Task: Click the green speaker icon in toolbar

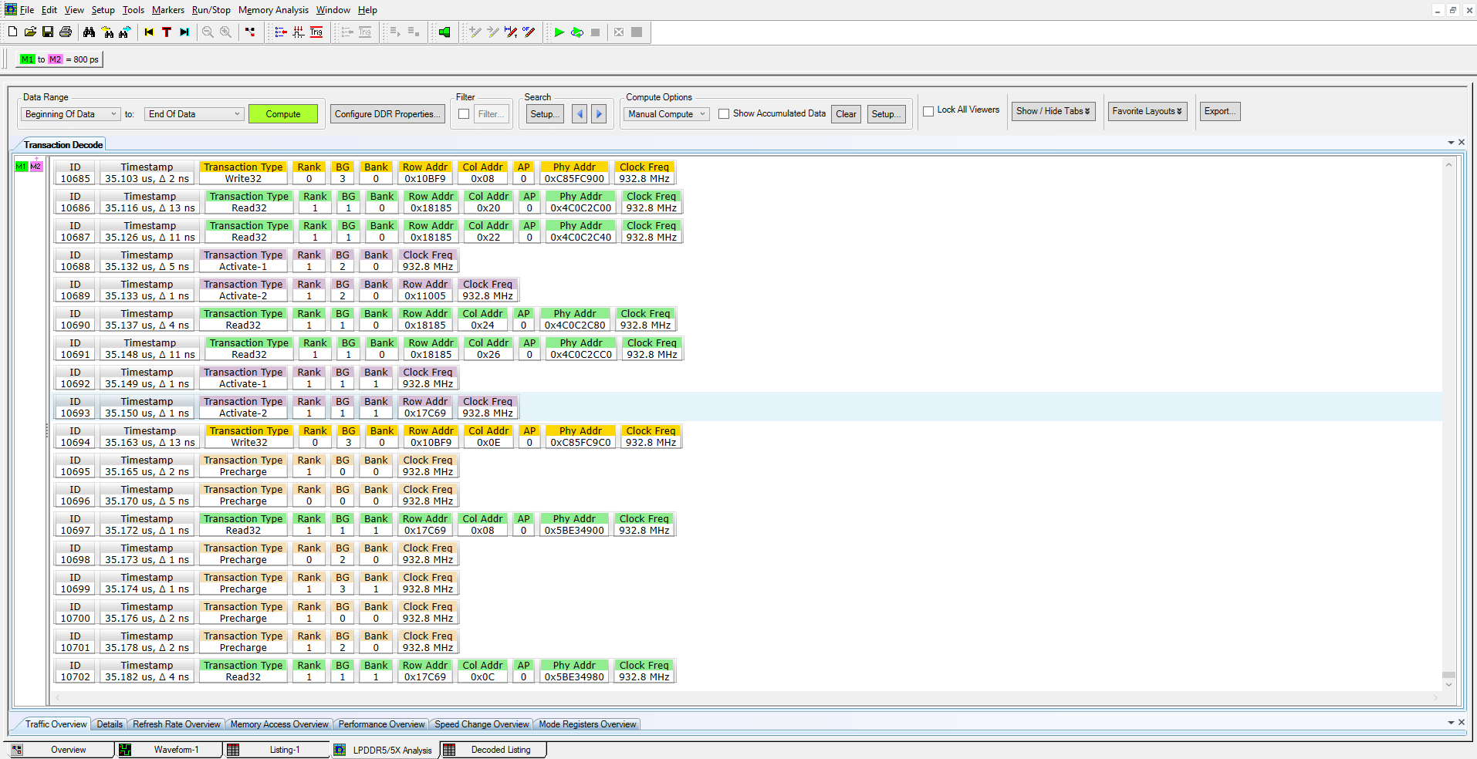Action: tap(444, 32)
